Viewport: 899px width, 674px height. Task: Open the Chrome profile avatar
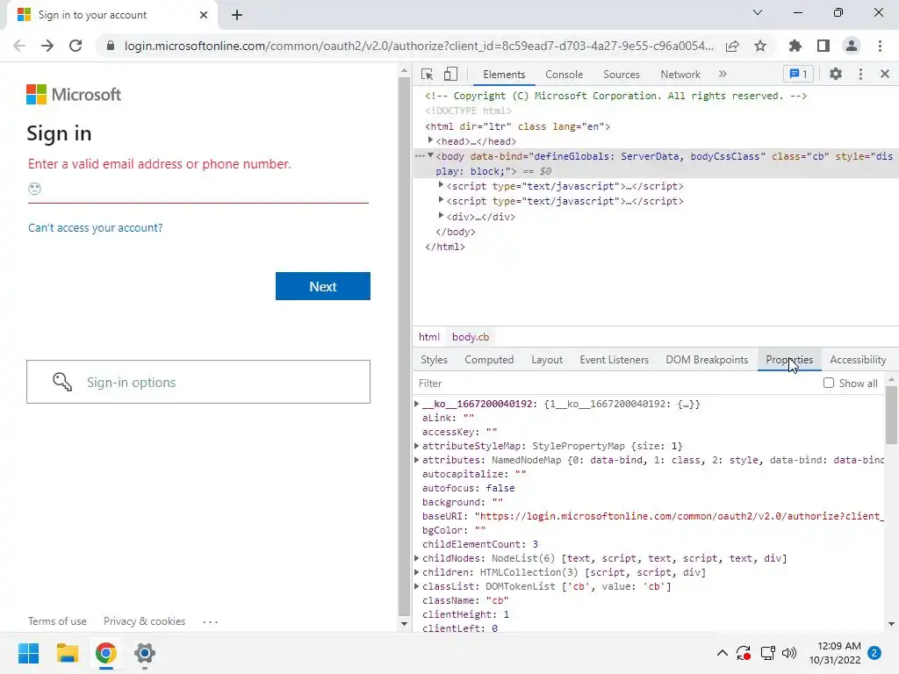tap(852, 46)
